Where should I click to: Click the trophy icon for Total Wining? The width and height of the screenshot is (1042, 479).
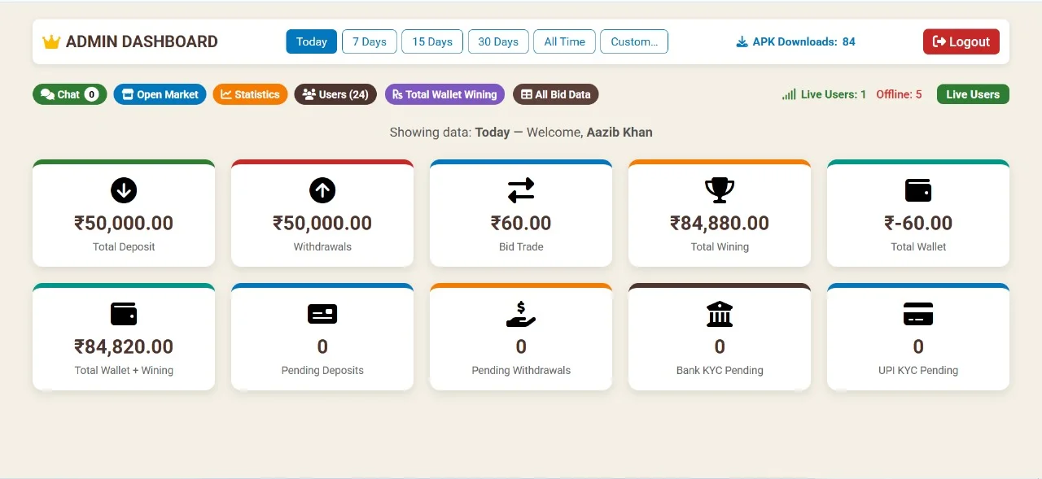point(720,190)
